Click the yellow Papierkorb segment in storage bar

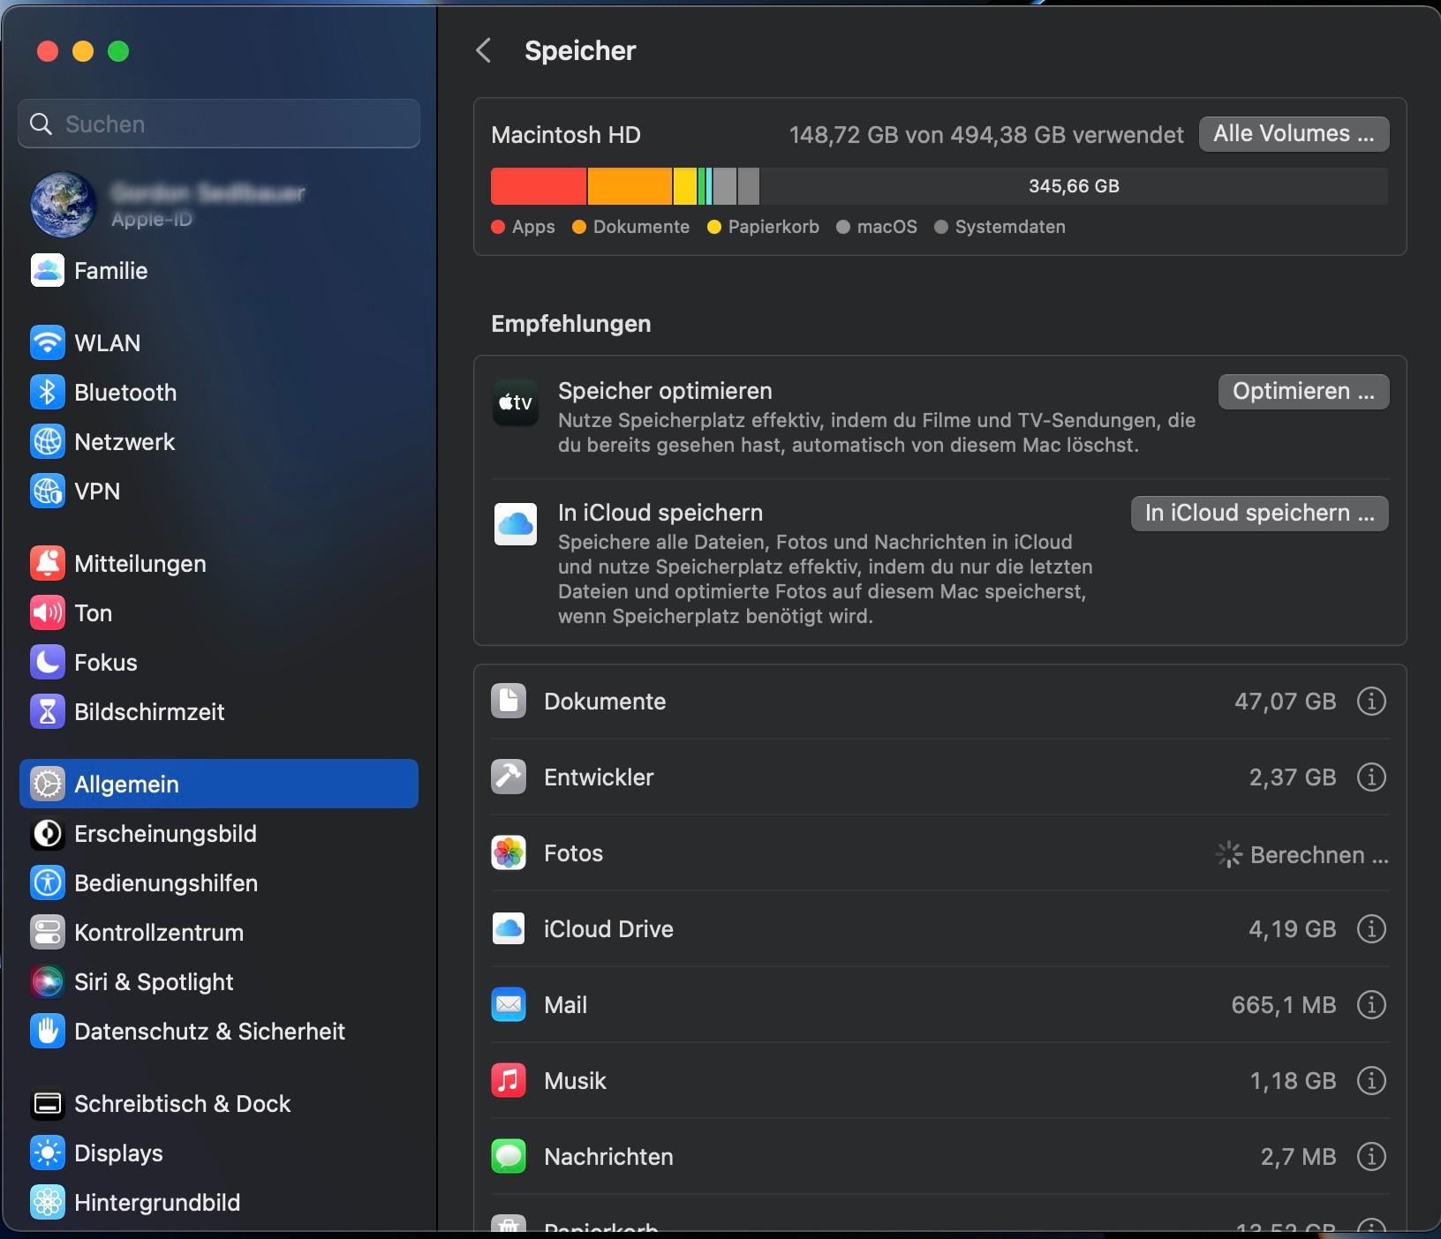685,186
